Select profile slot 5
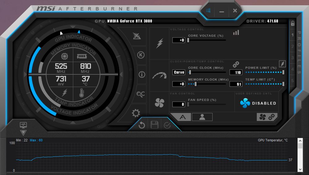 coord(293,81)
